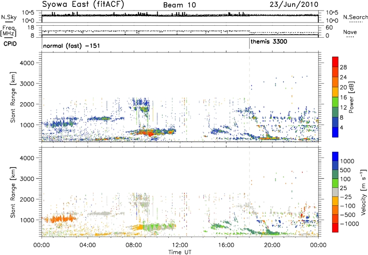The width and height of the screenshot is (368, 255).
Task: Select the "3000" range tick in the velocity panel
Action: tap(27, 179)
